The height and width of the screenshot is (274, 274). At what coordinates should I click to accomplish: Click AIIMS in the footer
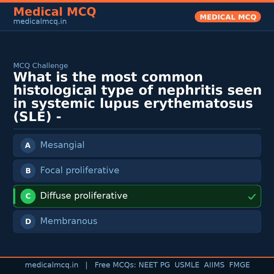coord(214,265)
